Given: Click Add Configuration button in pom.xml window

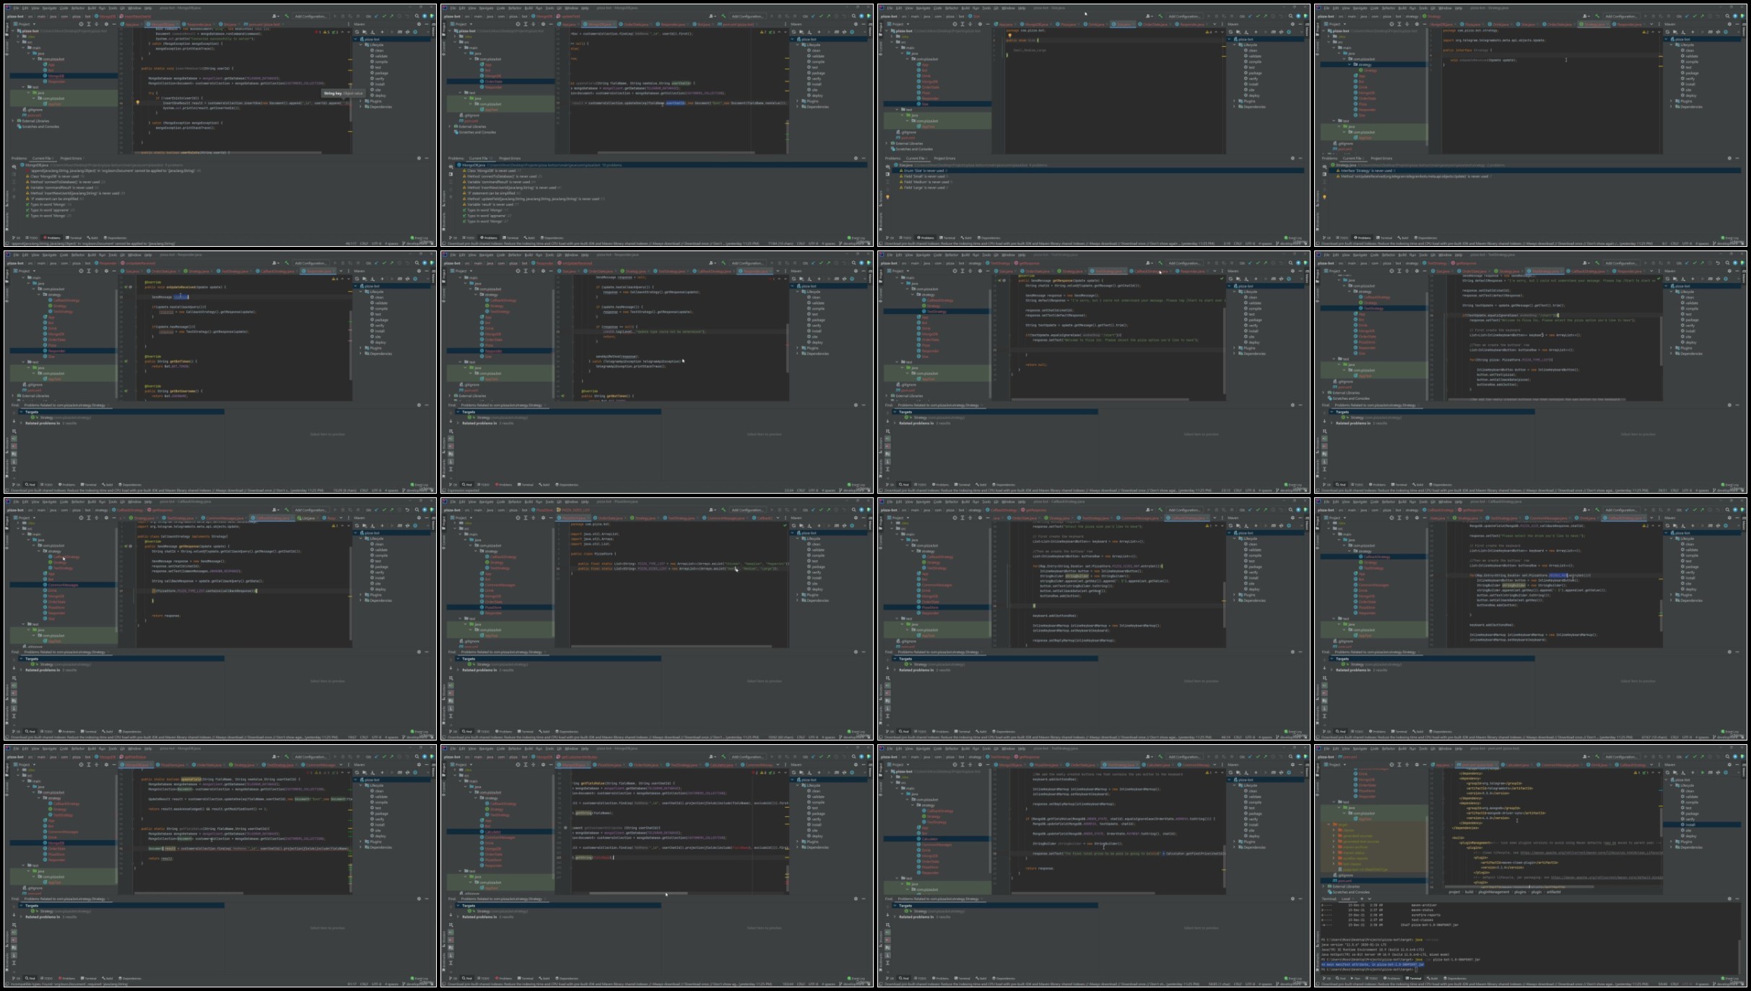Looking at the screenshot, I should pyautogui.click(x=1621, y=756).
